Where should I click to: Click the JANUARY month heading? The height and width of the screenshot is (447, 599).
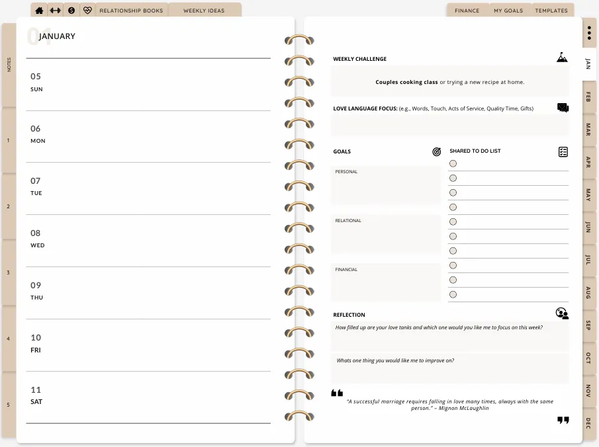click(x=57, y=36)
